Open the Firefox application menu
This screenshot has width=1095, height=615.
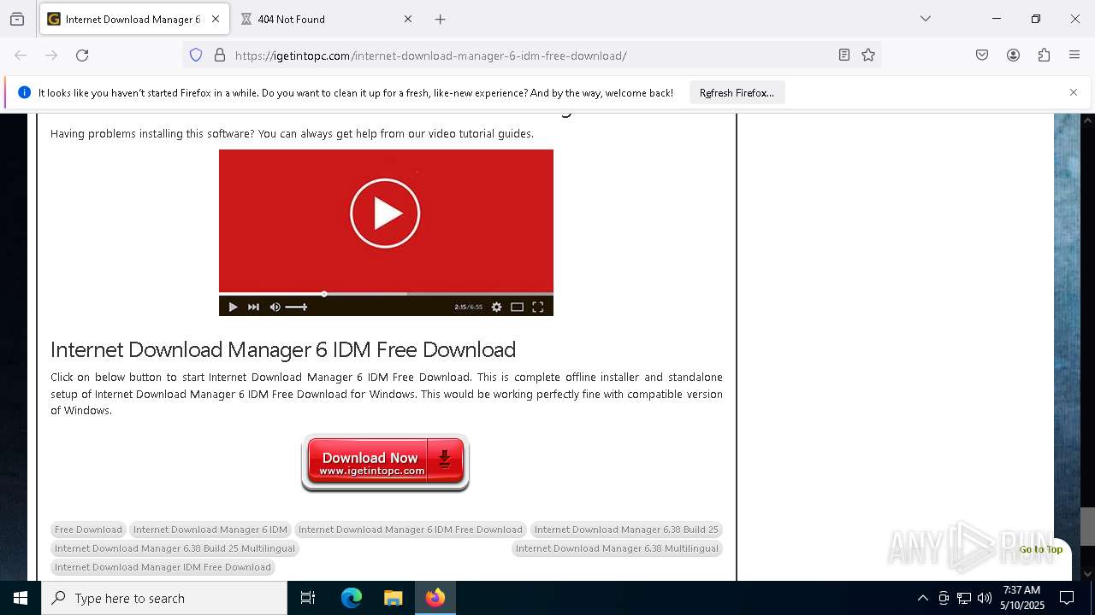1074,56
